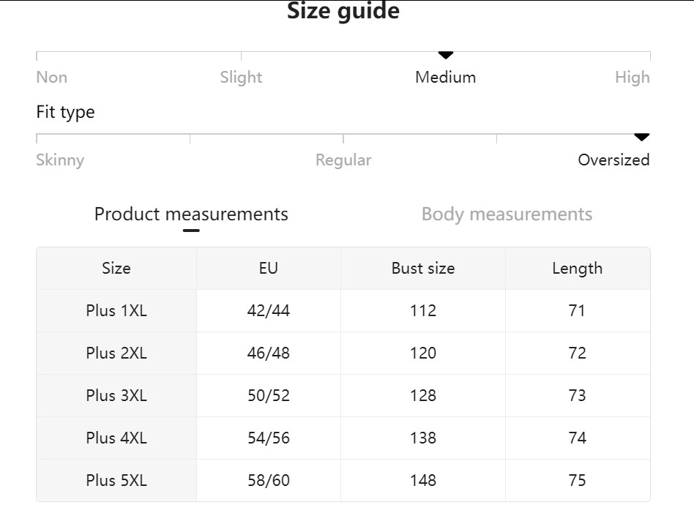Image resolution: width=694 pixels, height=524 pixels.
Task: Select the Plus 5XL size cell
Action: (116, 480)
